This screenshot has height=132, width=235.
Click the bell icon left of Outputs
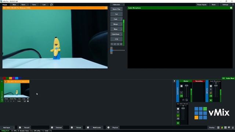[x=174, y=81]
